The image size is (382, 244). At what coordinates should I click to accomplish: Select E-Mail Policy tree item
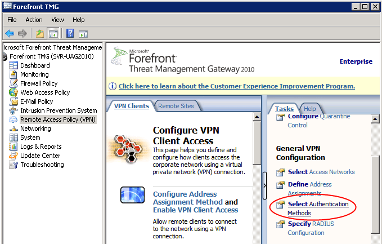point(37,101)
